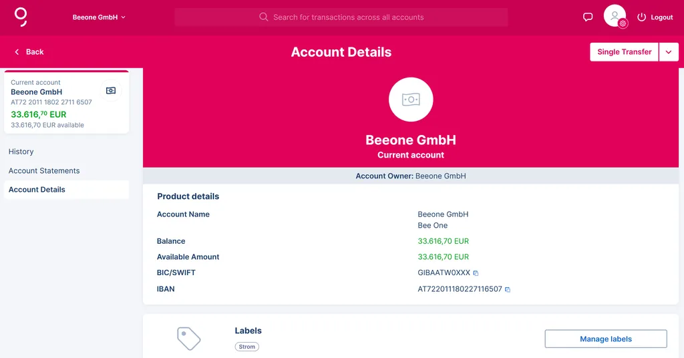Focus the transaction search field
Screen dimensions: 684x358
pos(341,17)
